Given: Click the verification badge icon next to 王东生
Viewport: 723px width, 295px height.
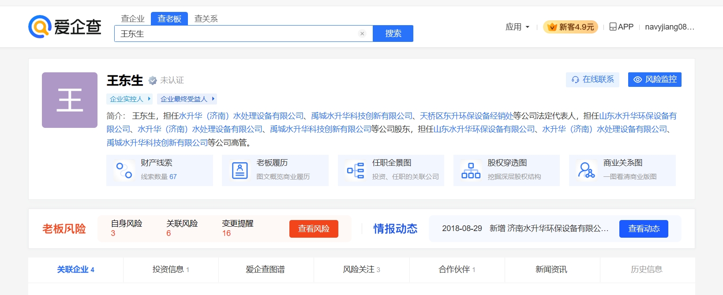Looking at the screenshot, I should click(153, 80).
